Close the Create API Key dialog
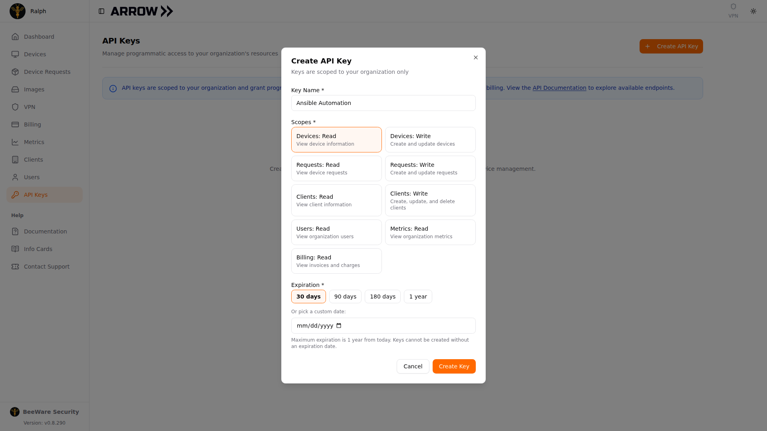 coord(476,57)
